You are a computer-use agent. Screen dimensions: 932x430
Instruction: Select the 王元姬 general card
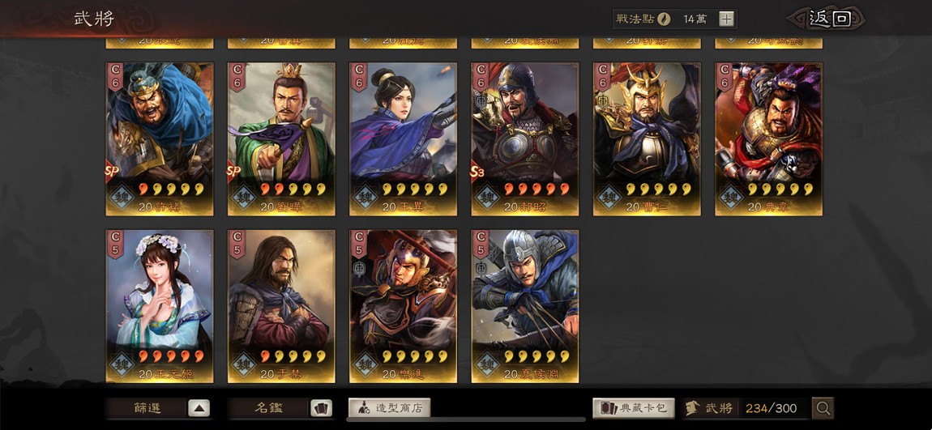pos(160,306)
